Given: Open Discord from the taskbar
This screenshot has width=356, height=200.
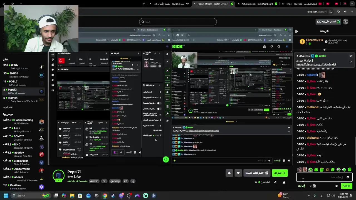Looking at the screenshot, I should pyautogui.click(x=121, y=196).
